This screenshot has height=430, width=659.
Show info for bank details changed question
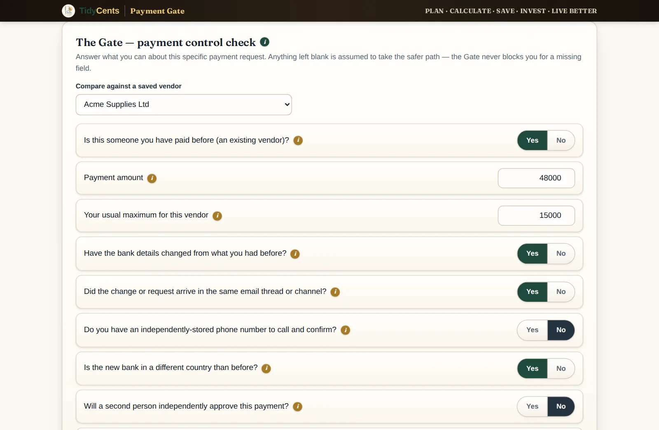[x=295, y=254]
